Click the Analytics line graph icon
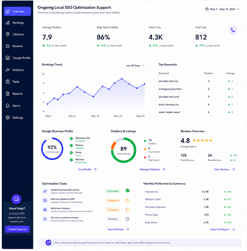The width and height of the screenshot is (247, 251). pyautogui.click(x=7, y=70)
